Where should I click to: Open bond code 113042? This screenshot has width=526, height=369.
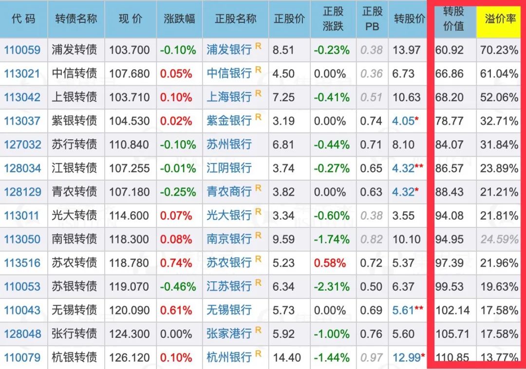pyautogui.click(x=22, y=97)
